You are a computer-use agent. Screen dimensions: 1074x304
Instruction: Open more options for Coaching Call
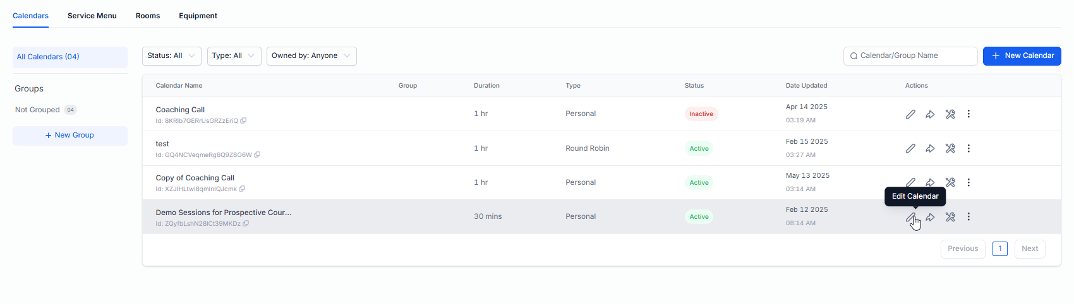[968, 114]
